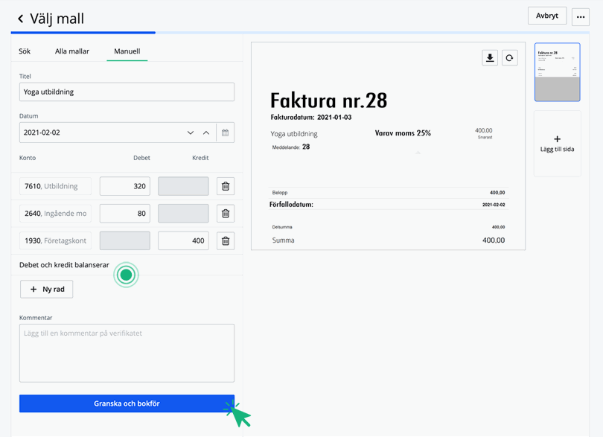Image resolution: width=603 pixels, height=437 pixels.
Task: Step date up with the chevron
Action: (206, 133)
